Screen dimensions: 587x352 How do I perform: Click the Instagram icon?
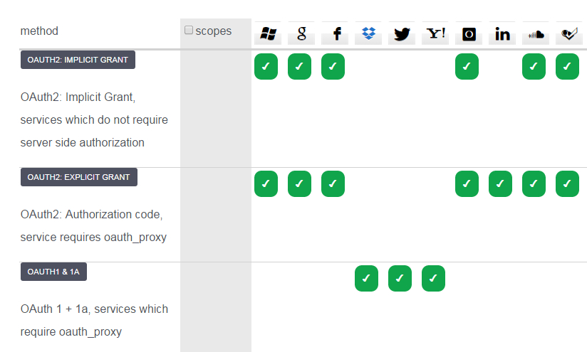point(469,33)
